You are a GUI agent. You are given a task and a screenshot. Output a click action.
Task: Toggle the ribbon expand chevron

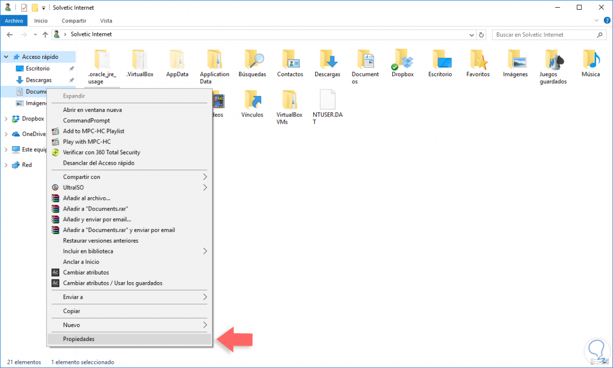click(x=597, y=20)
